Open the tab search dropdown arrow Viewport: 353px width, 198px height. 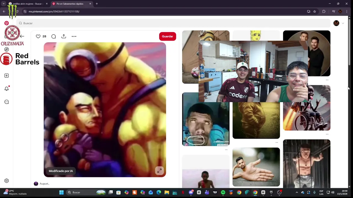click(x=4, y=4)
